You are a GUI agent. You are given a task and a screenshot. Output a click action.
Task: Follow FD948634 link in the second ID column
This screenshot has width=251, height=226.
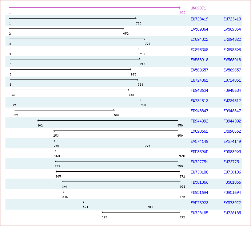[232, 90]
